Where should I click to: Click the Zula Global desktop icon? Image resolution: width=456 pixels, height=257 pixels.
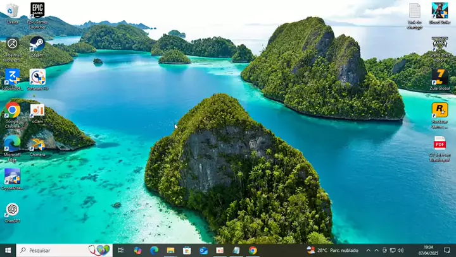coord(440,77)
